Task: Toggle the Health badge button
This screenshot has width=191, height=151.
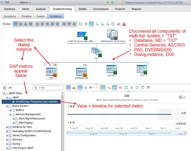Action: [15, 24]
